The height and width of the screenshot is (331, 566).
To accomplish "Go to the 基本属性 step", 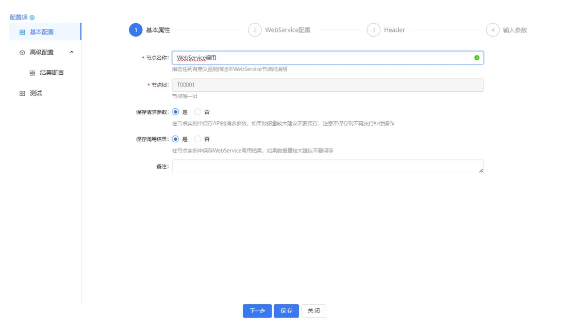I will pyautogui.click(x=136, y=30).
